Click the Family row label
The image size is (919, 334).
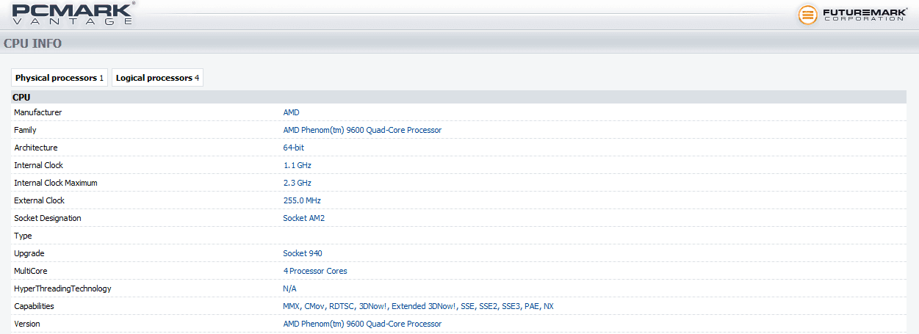(25, 130)
